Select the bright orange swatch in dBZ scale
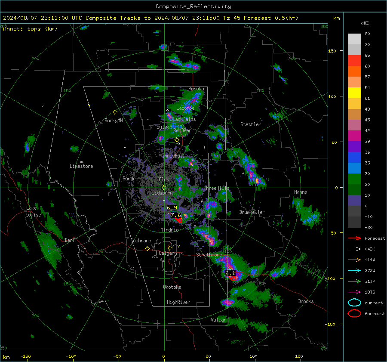Viewport: 387px width, 362px height. (354, 71)
